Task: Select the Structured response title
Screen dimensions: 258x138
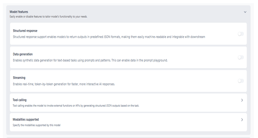Action: [x=25, y=31]
